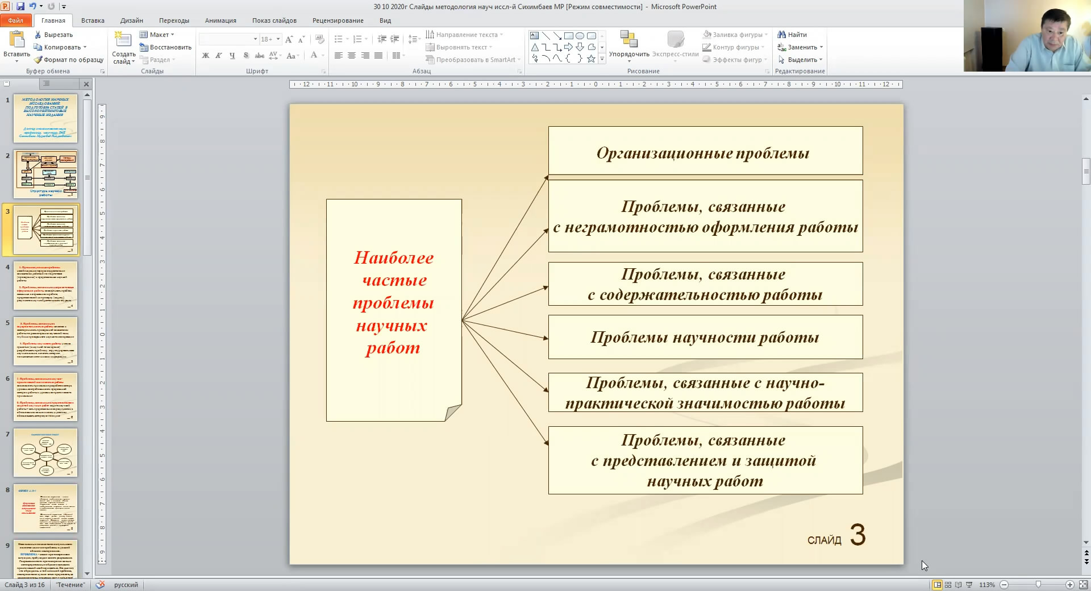
Task: Open the Animation (Анимация) ribbon tab
Action: point(220,20)
